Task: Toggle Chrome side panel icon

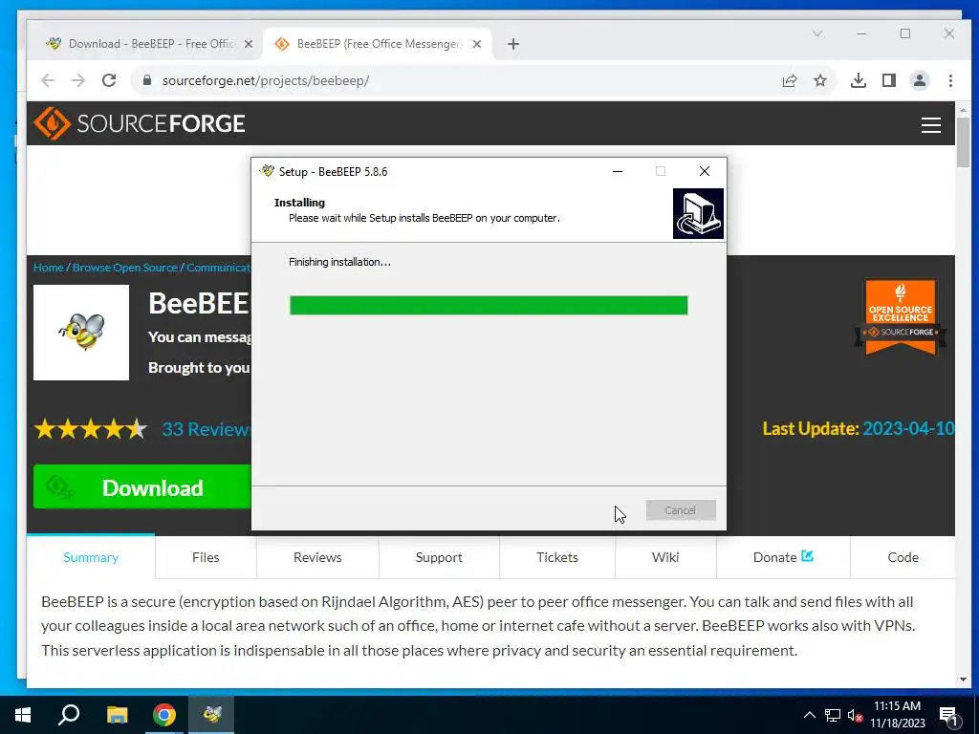Action: click(x=889, y=80)
